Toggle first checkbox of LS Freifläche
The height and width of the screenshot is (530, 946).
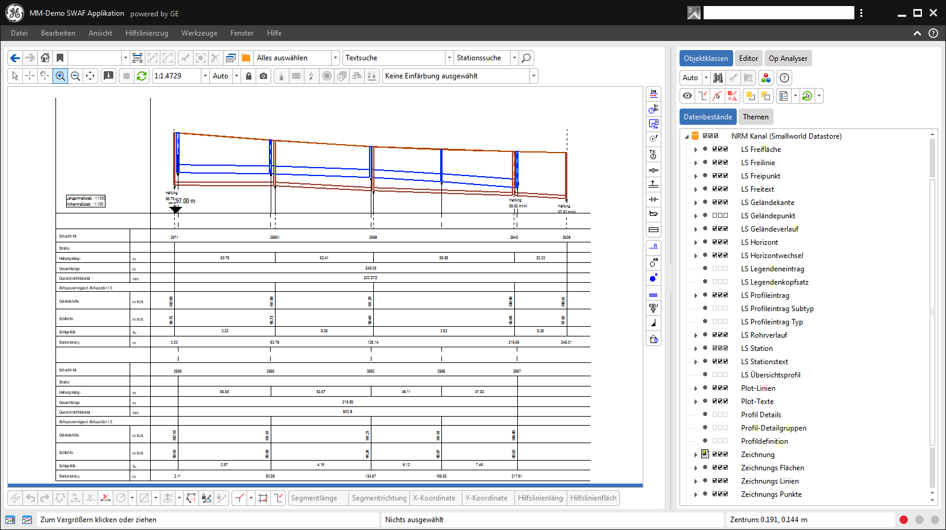tap(715, 149)
